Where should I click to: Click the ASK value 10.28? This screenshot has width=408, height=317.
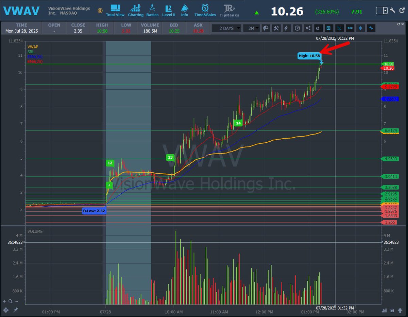pos(198,31)
